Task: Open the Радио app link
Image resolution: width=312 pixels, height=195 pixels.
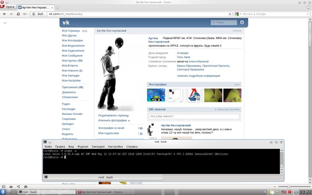Action: click(66, 104)
